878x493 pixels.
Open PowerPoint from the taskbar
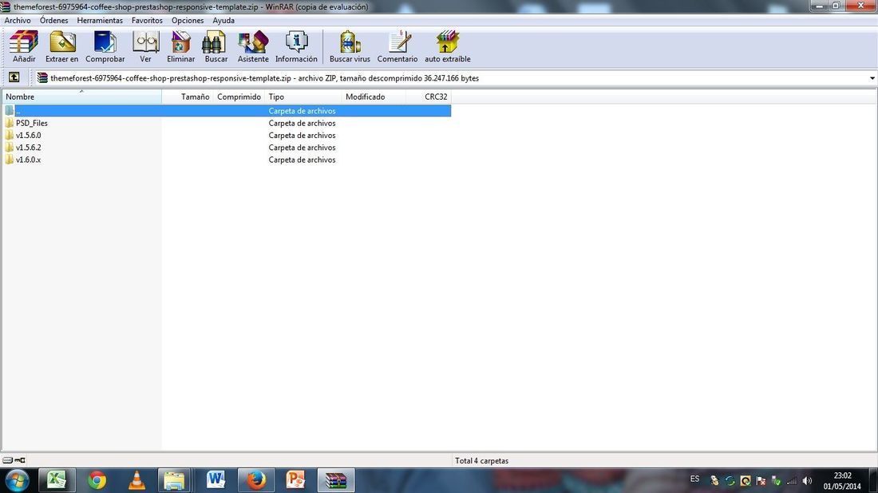[x=295, y=480]
